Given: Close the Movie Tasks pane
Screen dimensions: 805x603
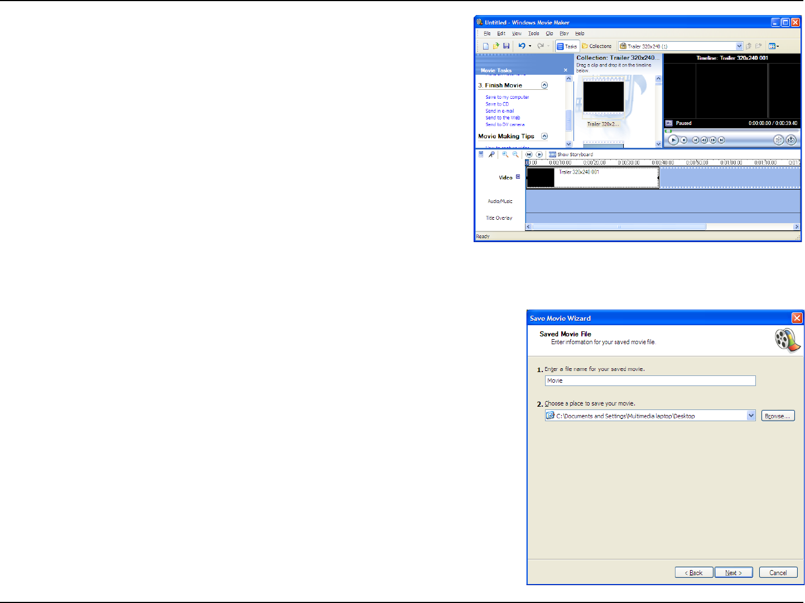Looking at the screenshot, I should (x=566, y=70).
